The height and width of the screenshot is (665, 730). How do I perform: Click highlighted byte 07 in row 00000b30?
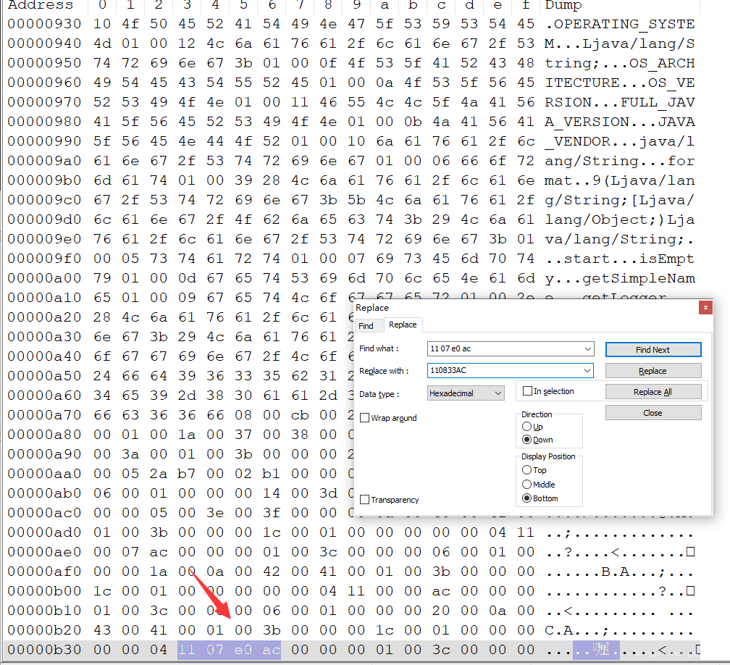coord(215,650)
